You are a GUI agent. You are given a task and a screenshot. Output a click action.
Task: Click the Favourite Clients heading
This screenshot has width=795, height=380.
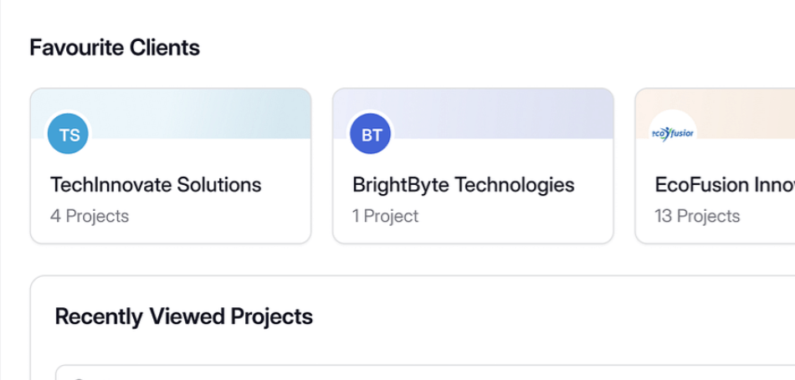tap(115, 48)
